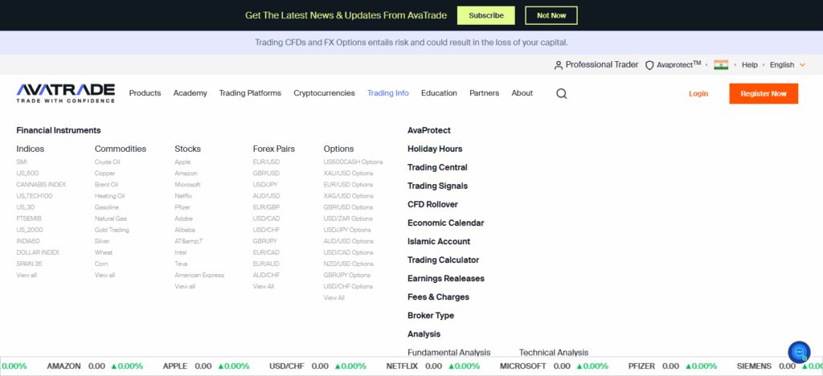Click AMAZON in the ticker bar

tap(63, 366)
